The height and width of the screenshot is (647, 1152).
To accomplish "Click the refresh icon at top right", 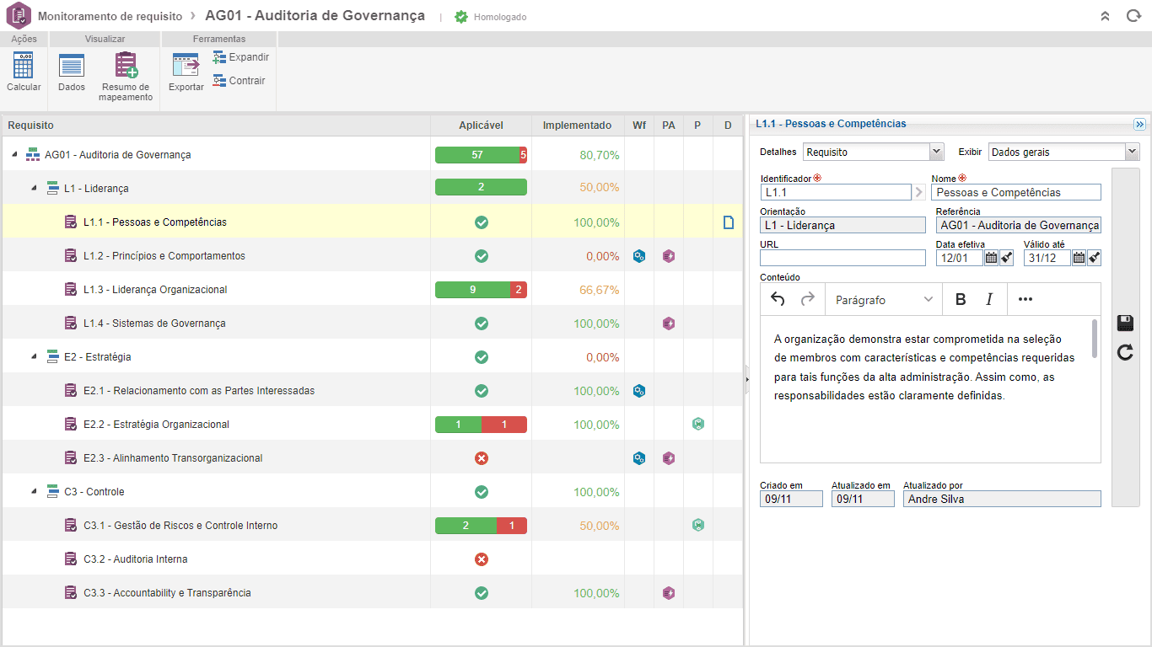I will tap(1133, 16).
